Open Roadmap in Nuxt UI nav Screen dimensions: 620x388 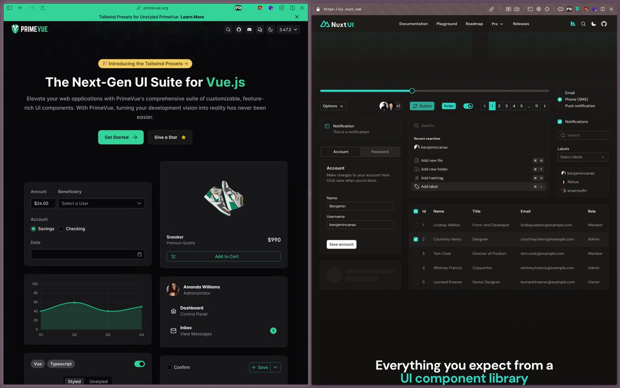(x=474, y=24)
